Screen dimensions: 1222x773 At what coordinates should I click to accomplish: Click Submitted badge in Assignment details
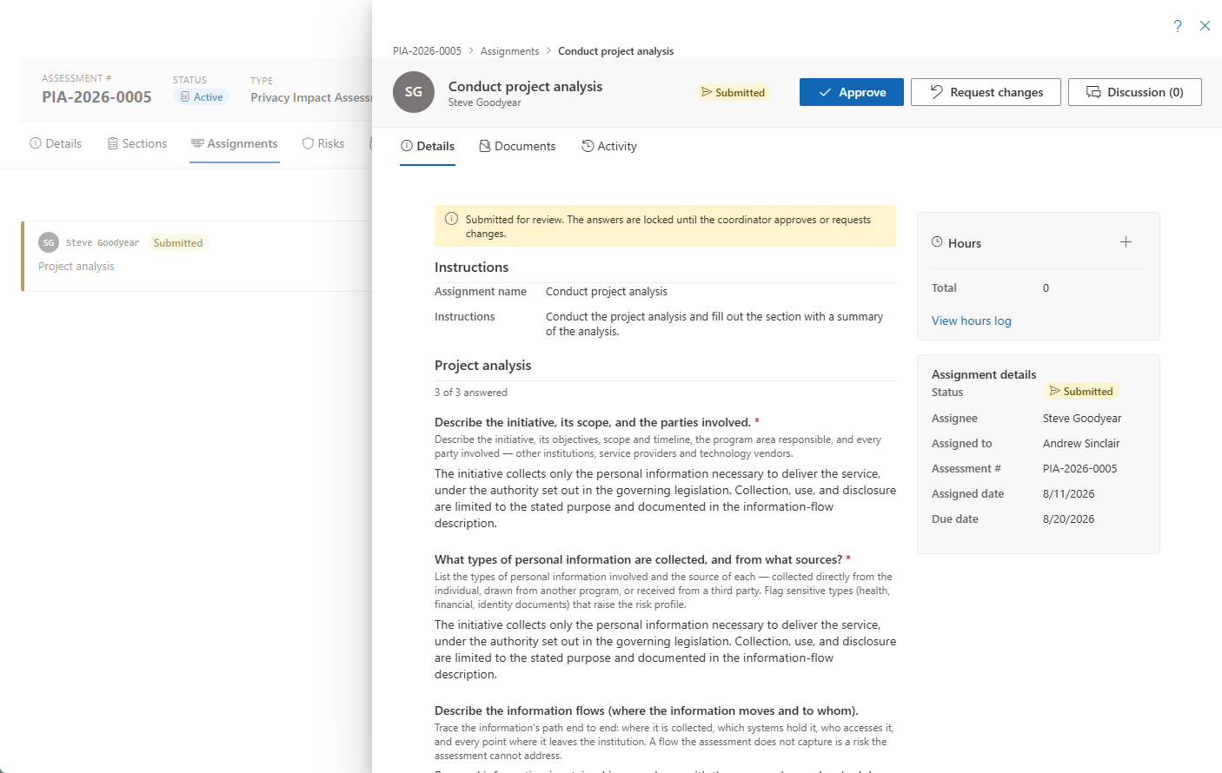pos(1081,392)
